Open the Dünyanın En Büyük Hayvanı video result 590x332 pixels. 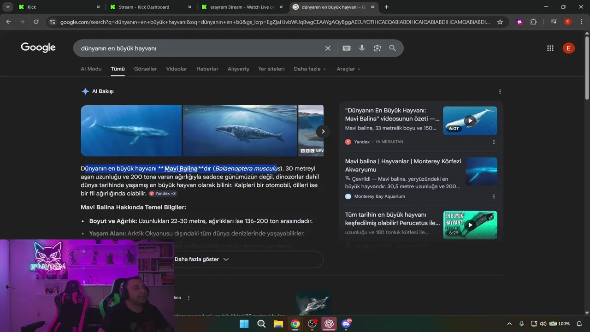(x=392, y=114)
